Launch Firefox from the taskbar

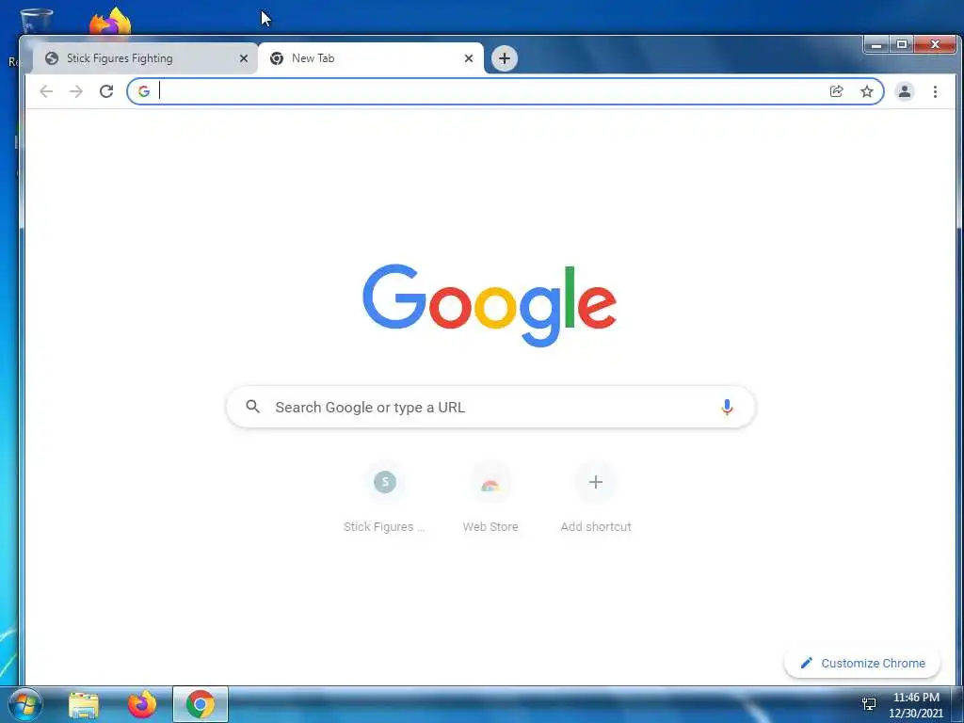pyautogui.click(x=142, y=704)
